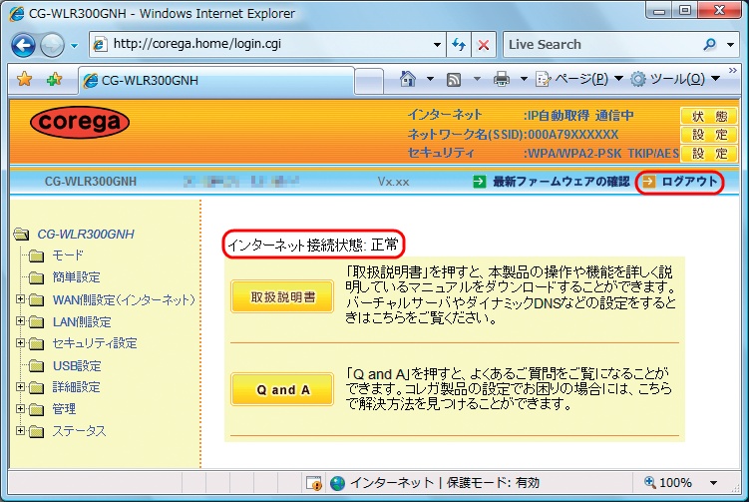The image size is (749, 502).
Task: Expand the セキュリティ設定 plus box
Action: coord(20,342)
